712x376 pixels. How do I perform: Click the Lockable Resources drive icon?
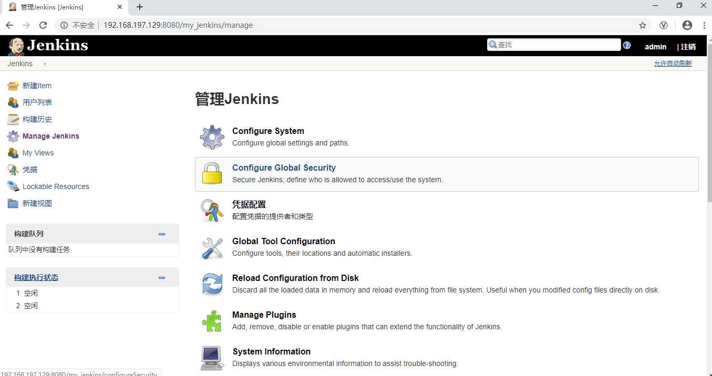pos(13,186)
